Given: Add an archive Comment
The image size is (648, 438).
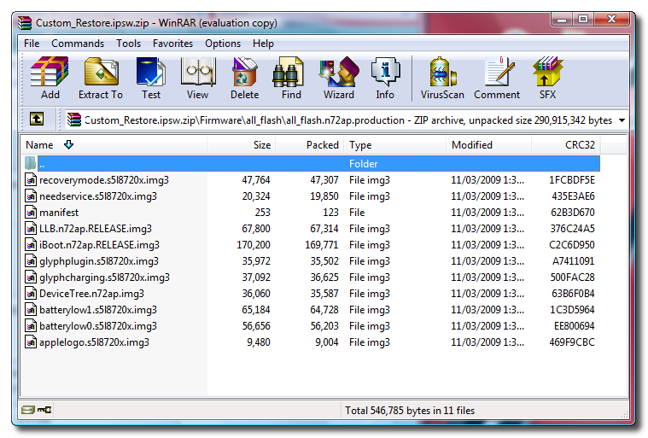Looking at the screenshot, I should tap(497, 78).
